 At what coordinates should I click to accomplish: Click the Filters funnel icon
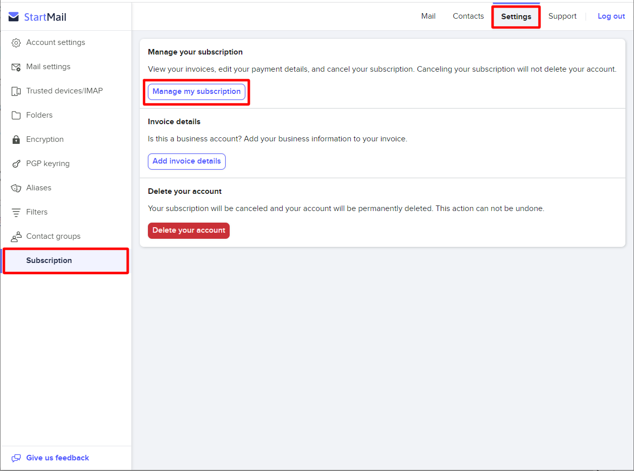(x=16, y=212)
